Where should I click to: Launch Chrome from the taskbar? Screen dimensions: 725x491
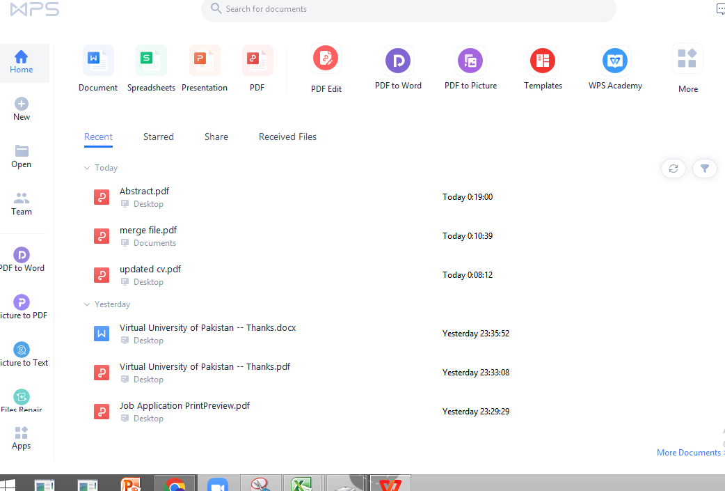coord(175,483)
